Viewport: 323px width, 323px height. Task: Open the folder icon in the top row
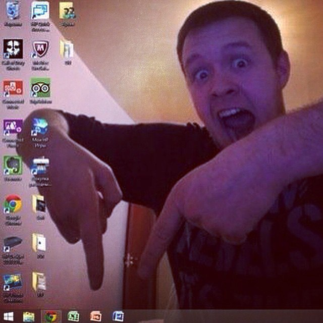tap(67, 10)
